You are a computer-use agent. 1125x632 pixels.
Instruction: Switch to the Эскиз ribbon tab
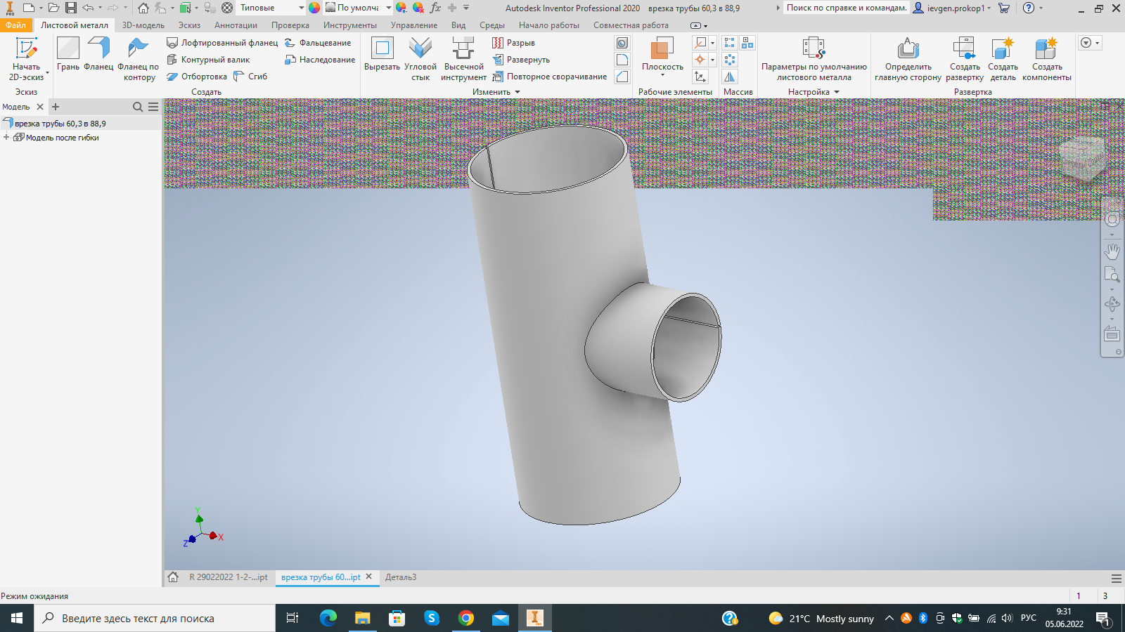pyautogui.click(x=189, y=25)
